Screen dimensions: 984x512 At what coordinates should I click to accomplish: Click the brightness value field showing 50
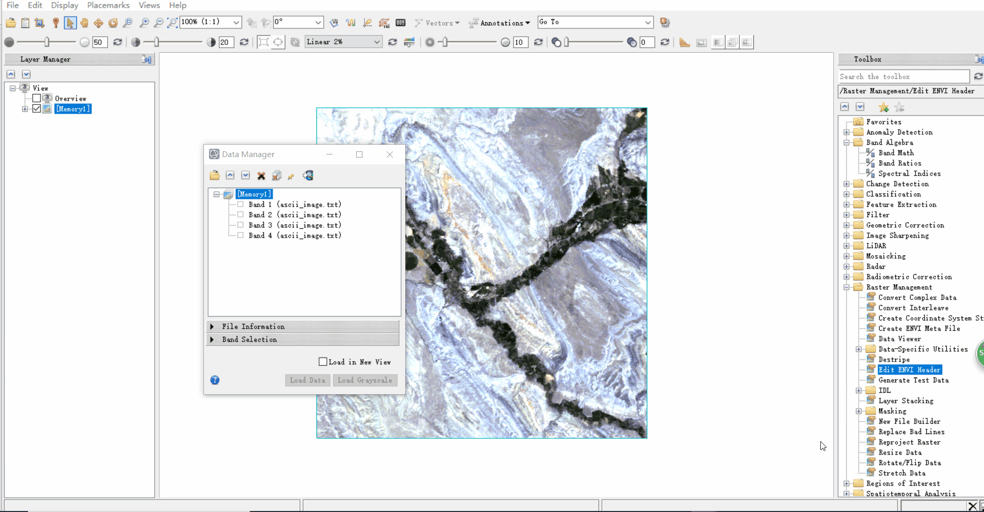[100, 42]
